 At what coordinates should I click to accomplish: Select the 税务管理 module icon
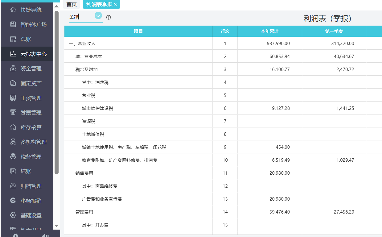[13, 156]
